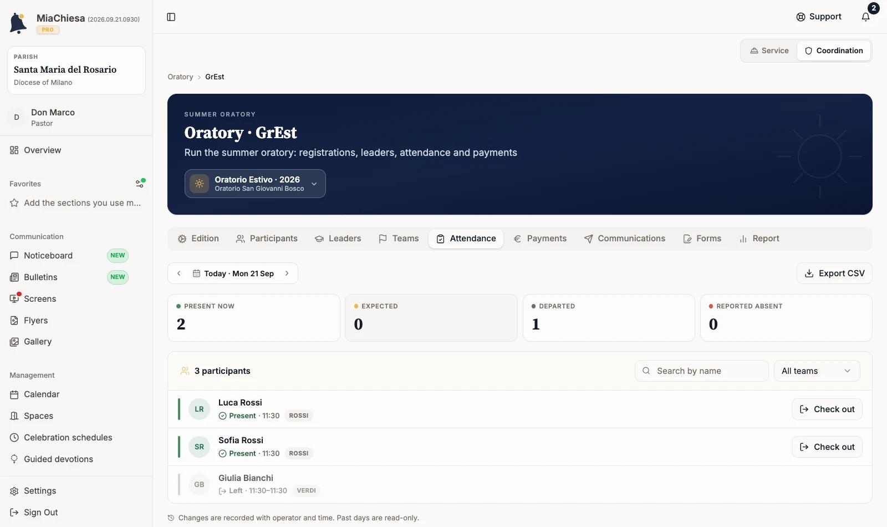Open the Participants tab
This screenshot has height=527, width=887.
pos(267,239)
